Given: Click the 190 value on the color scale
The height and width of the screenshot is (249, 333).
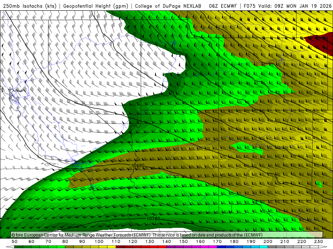Looking at the screenshot, I should click(251, 242).
